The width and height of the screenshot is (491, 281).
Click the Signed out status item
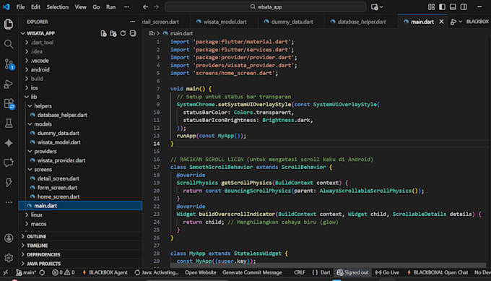[x=352, y=272]
